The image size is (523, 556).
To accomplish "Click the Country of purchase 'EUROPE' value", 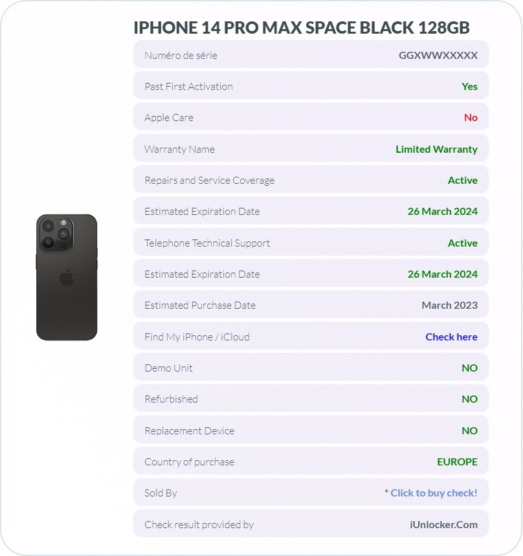I will point(457,462).
